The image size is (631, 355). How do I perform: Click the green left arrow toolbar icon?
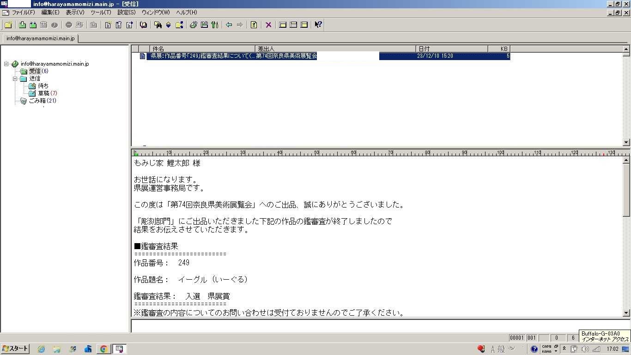(229, 25)
